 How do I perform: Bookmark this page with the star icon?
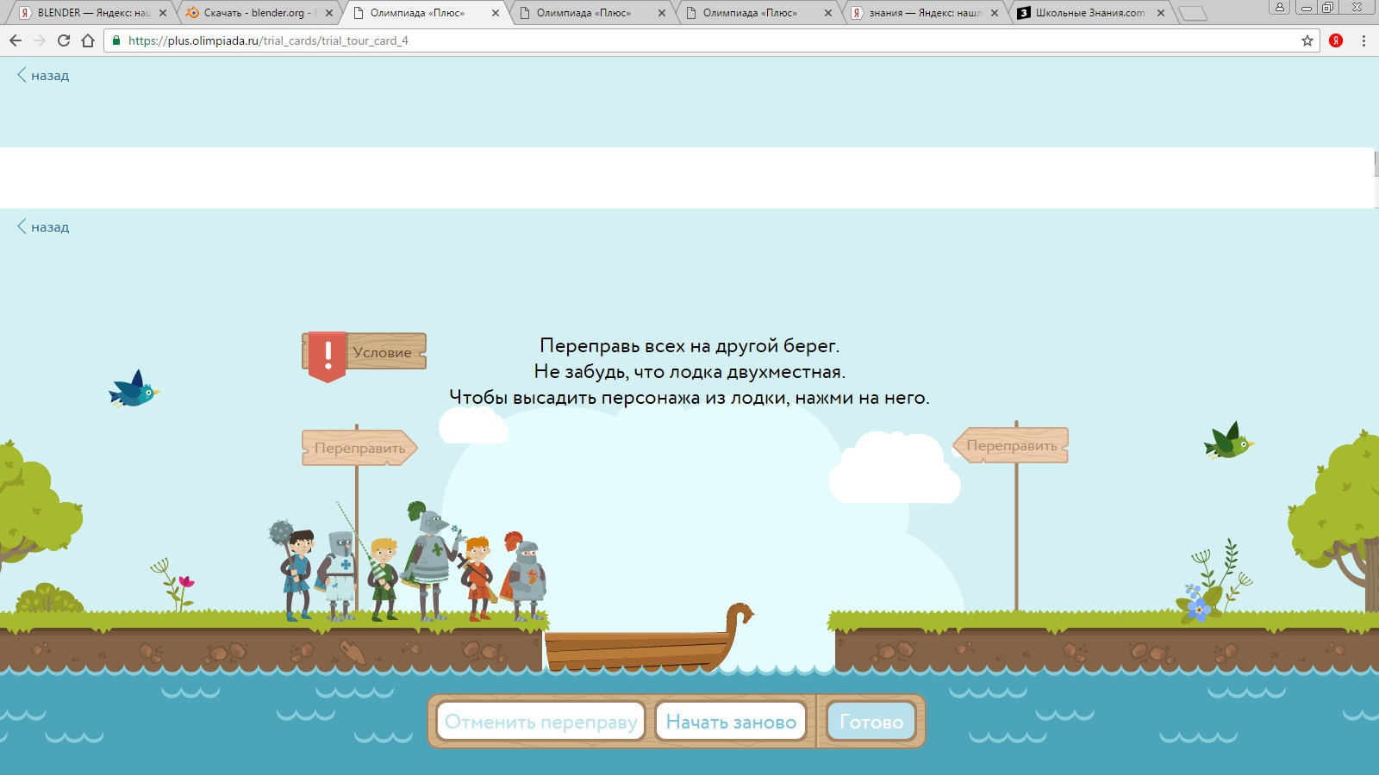(1307, 40)
